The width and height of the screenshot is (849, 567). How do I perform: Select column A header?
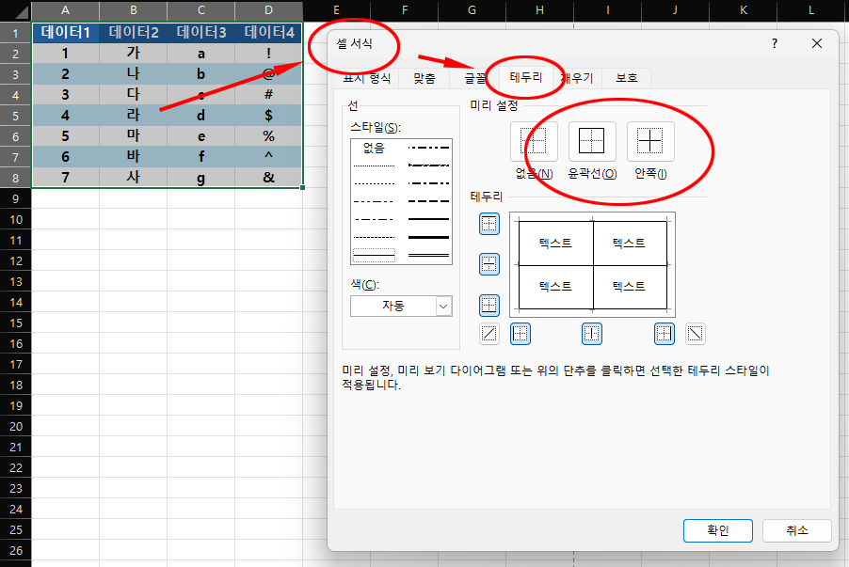point(66,10)
